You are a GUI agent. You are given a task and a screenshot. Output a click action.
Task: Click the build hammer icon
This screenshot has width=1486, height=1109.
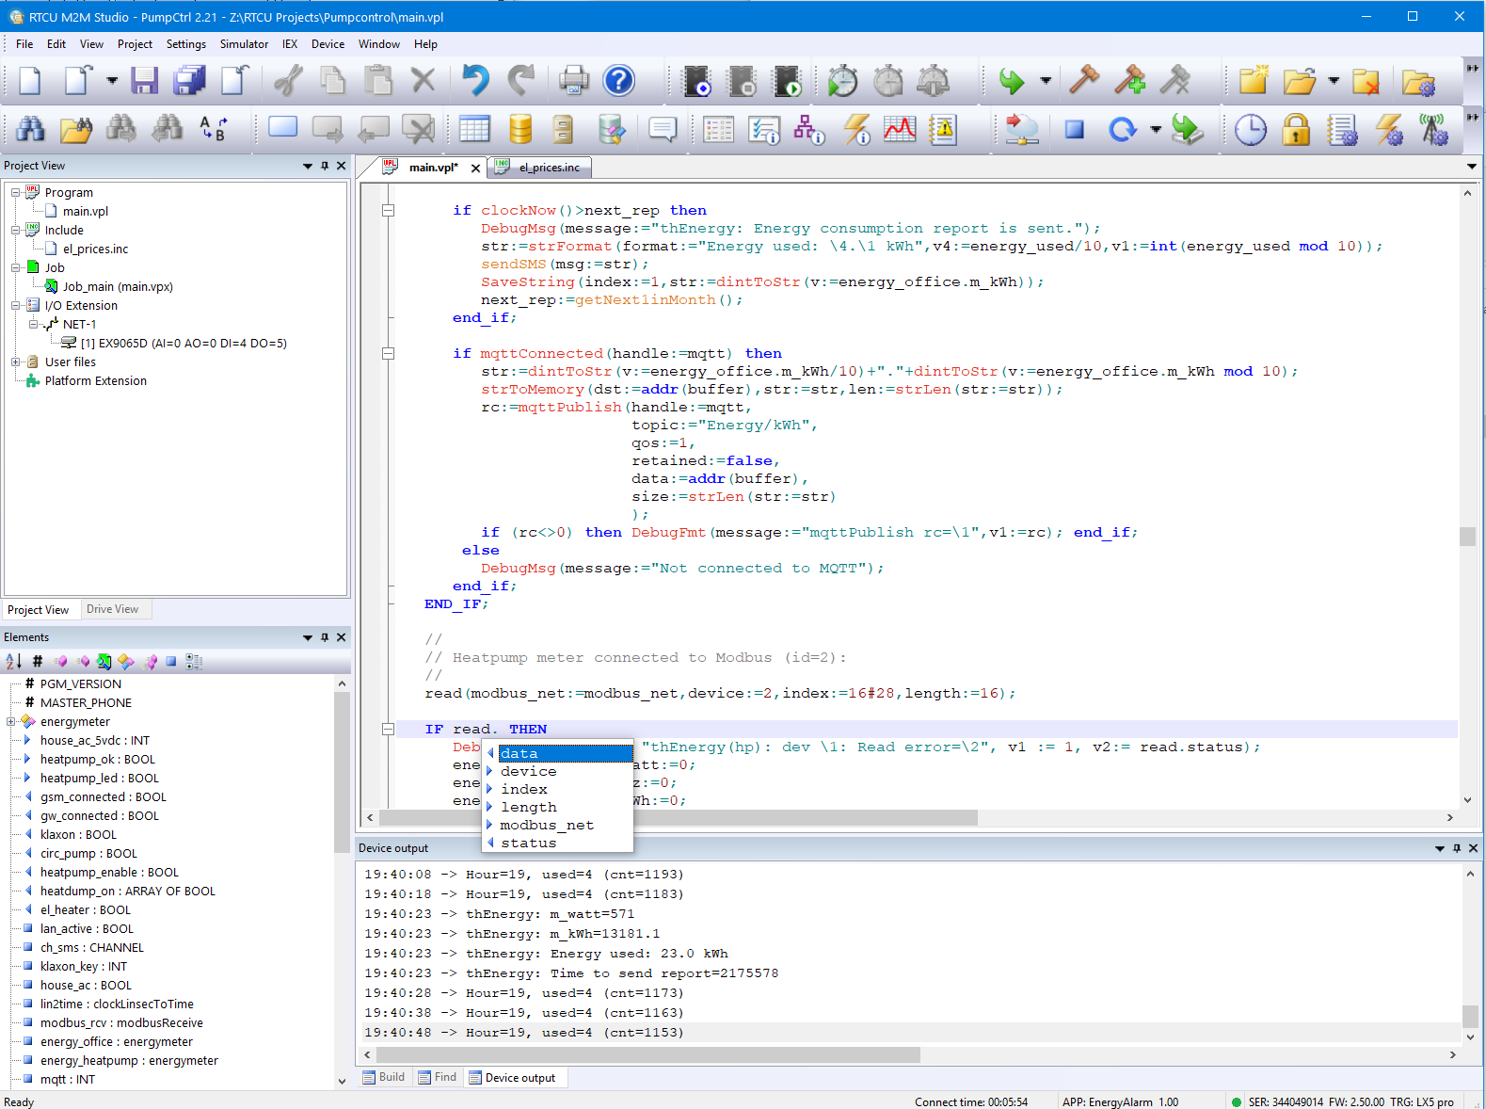(1084, 81)
